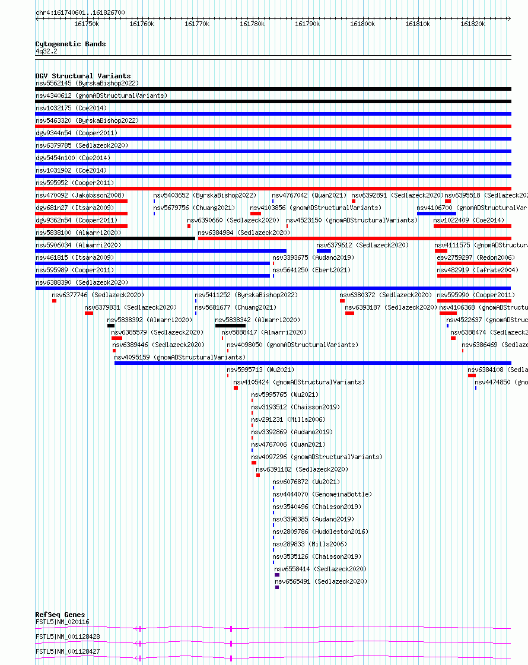Image resolution: width=528 pixels, height=665 pixels.
Task: Open esv2759297 (Redon2006) label
Action: (476, 257)
